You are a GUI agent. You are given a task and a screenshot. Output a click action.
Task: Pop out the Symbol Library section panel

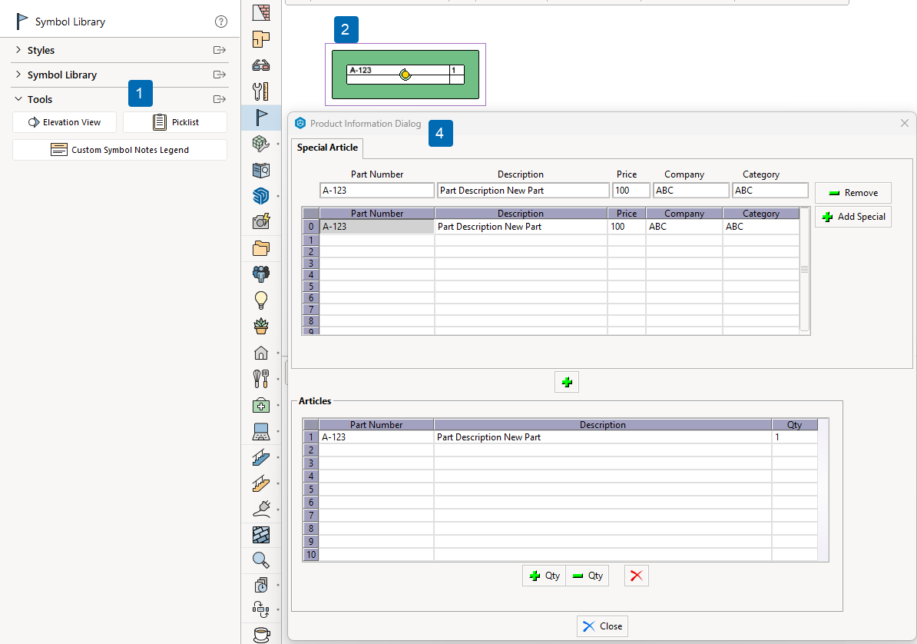(220, 75)
